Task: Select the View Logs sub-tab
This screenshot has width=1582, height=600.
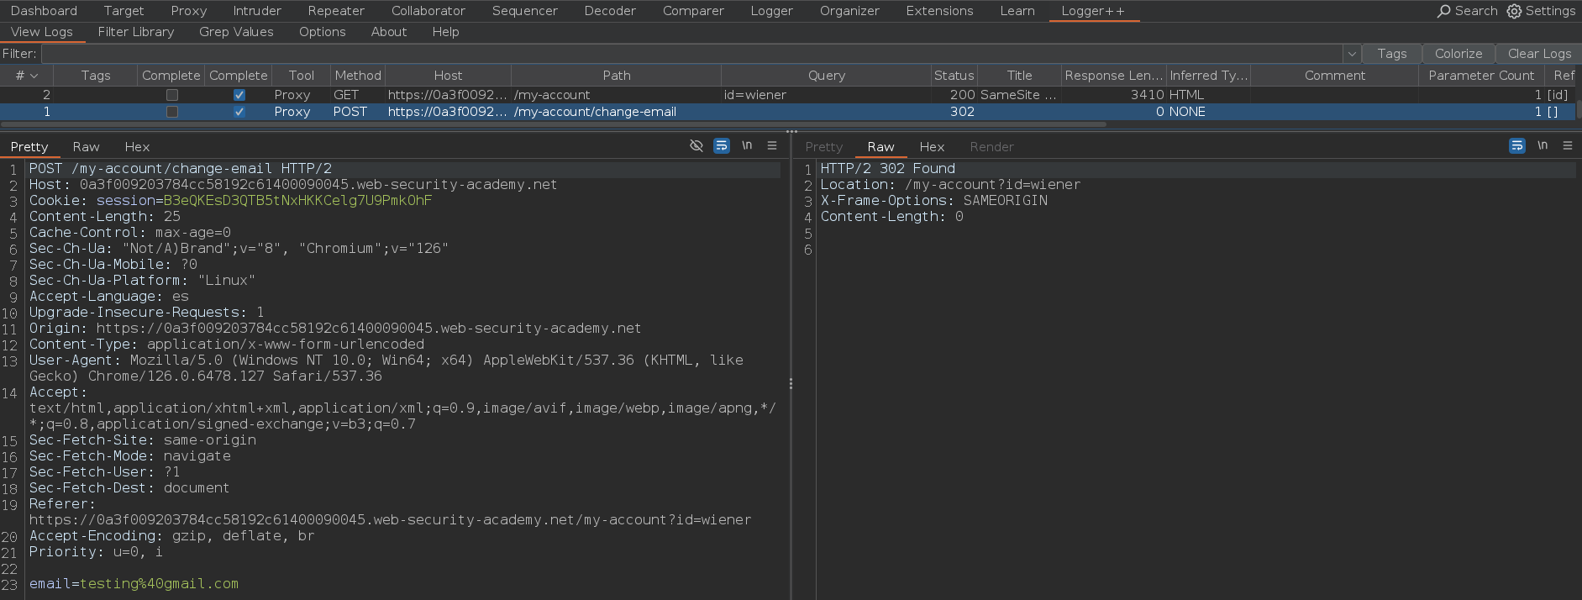Action: 42,32
